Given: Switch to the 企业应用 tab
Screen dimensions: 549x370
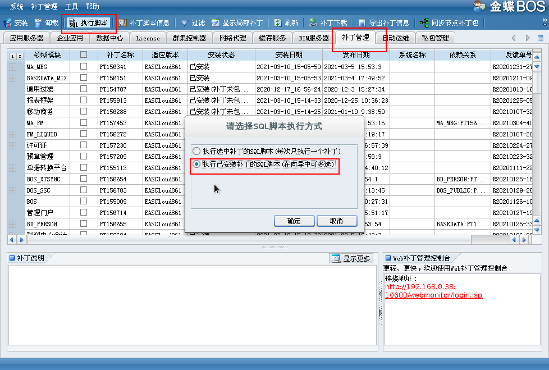Looking at the screenshot, I should pos(70,38).
